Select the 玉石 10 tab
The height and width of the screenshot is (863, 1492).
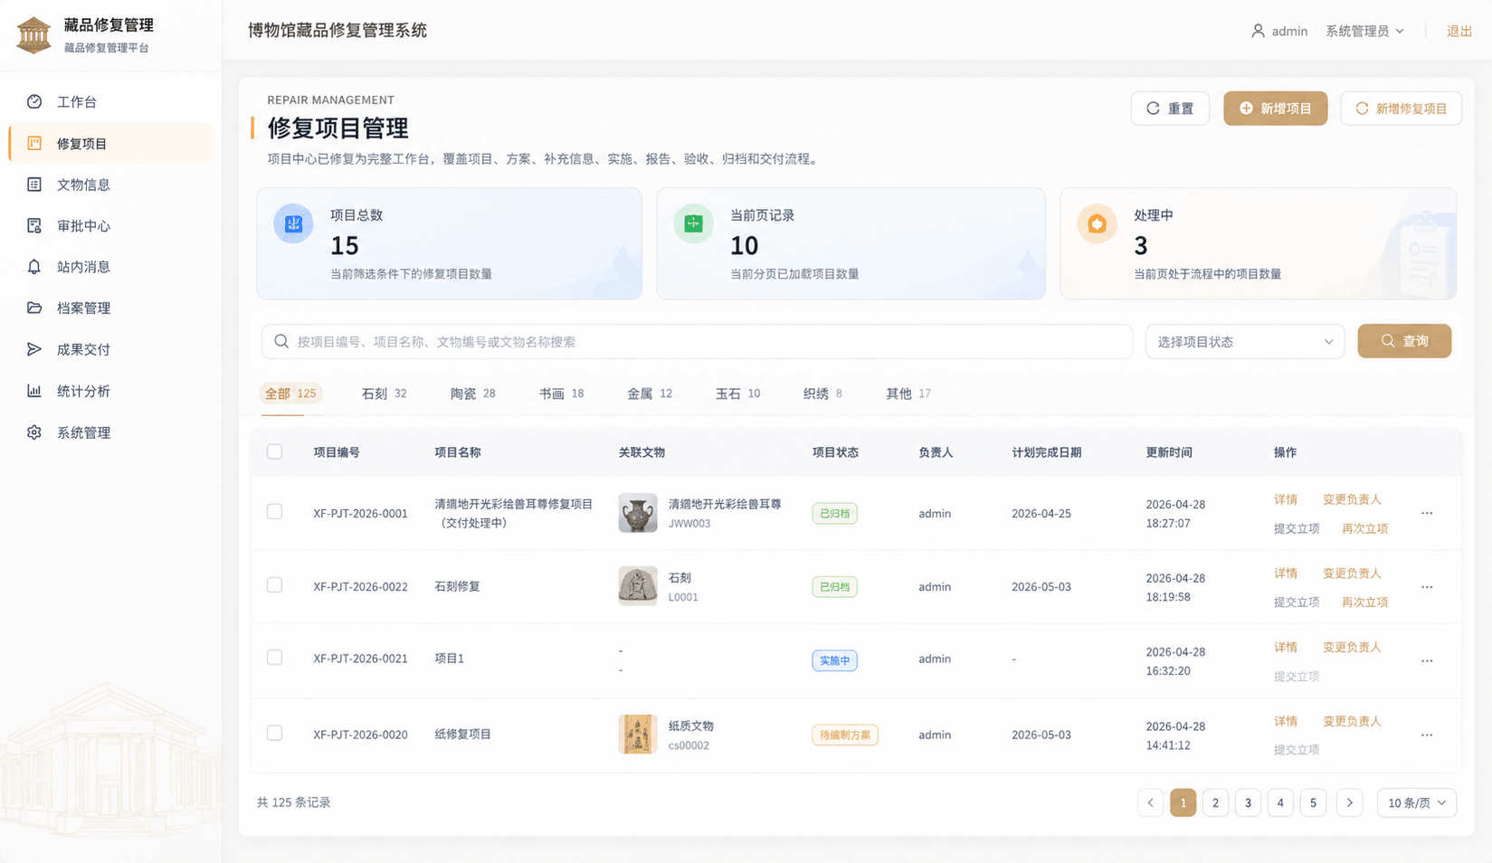click(x=737, y=394)
